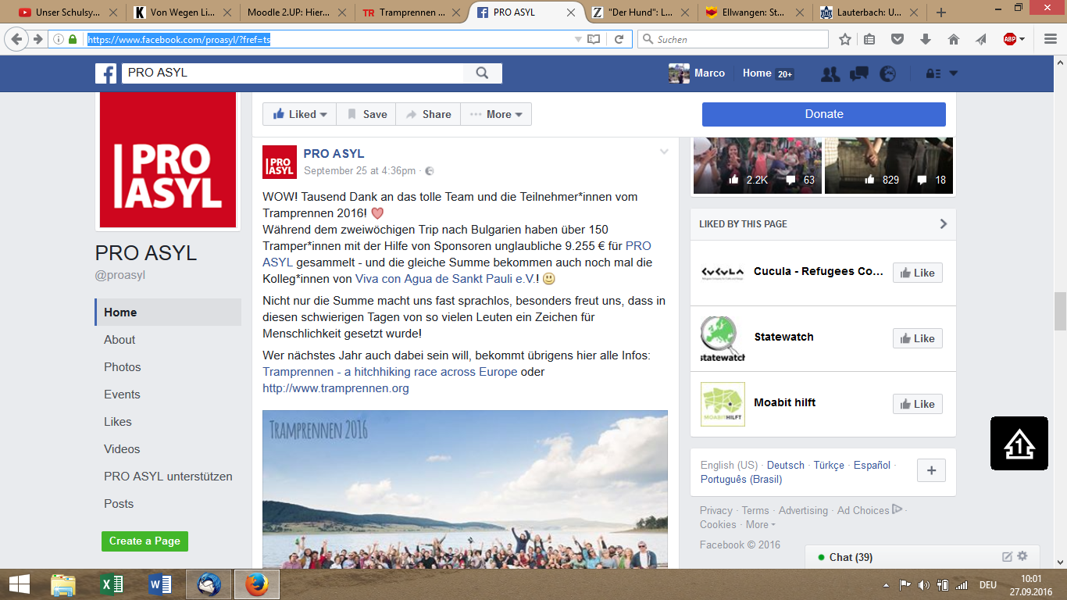The image size is (1067, 600).
Task: Expand the address bar history dropdown
Action: pyautogui.click(x=578, y=39)
